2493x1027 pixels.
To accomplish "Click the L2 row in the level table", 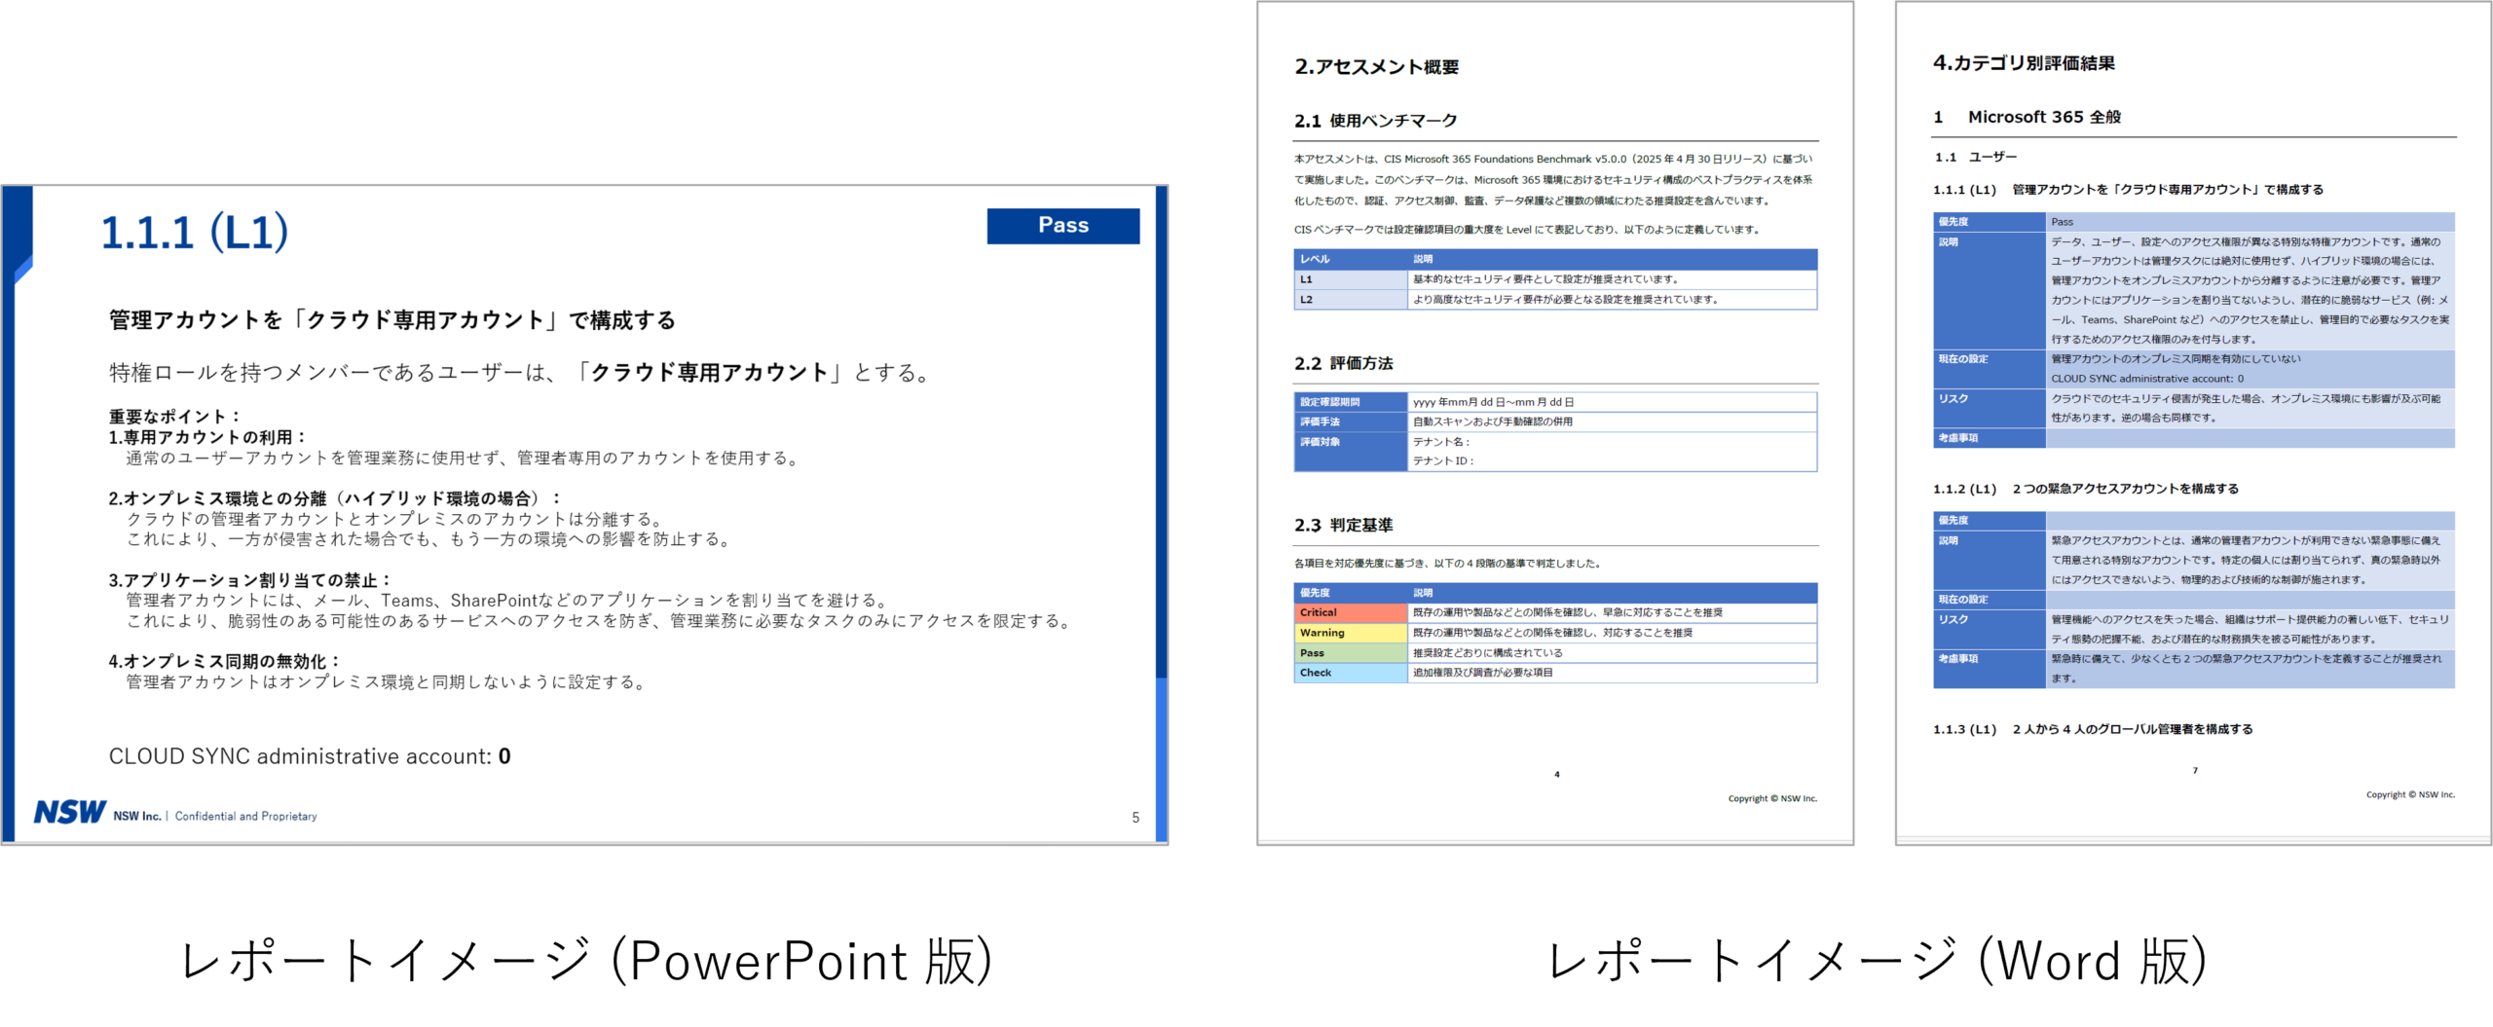I will click(1349, 300).
